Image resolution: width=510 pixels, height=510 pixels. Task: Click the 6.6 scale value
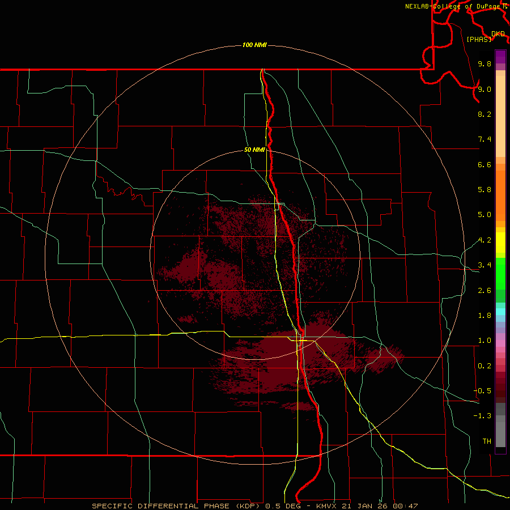point(484,164)
